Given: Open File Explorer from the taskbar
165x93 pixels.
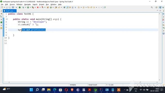Looking at the screenshot, I should pos(49,90).
